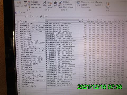
Task: Expand the Insert (挿入) controls dropdown
Action: 56,4
